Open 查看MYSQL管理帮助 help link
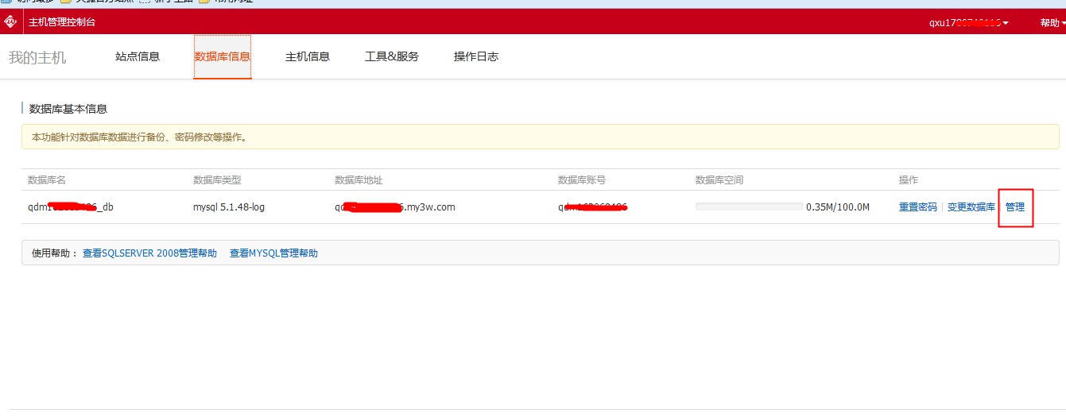Viewport: 1066px width, 417px height. (273, 253)
